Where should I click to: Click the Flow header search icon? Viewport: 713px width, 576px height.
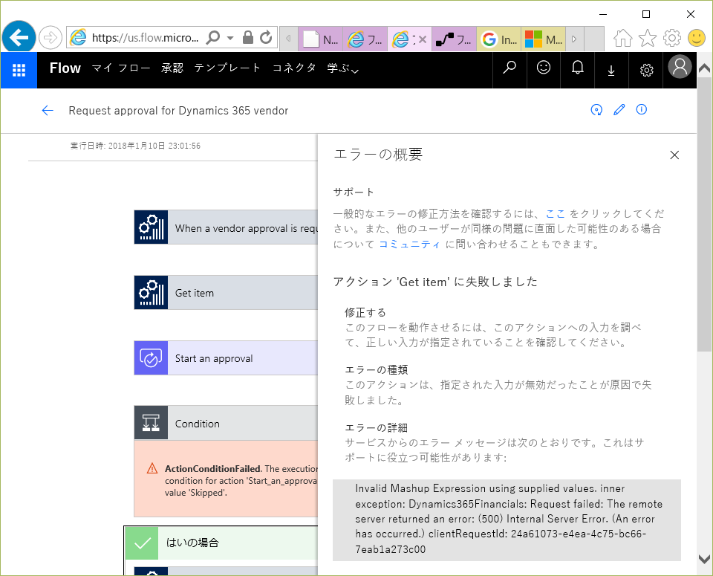[x=509, y=68]
